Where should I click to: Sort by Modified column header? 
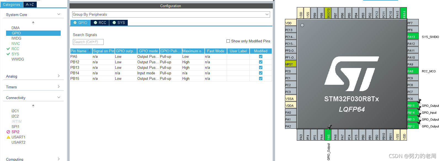click(261, 51)
